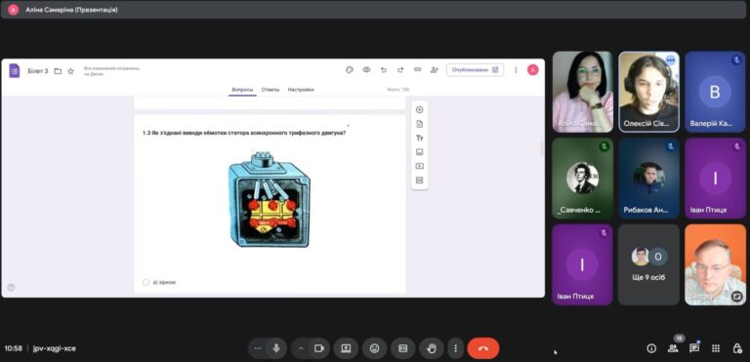
Task: Open the Published status button
Action: tap(475, 70)
